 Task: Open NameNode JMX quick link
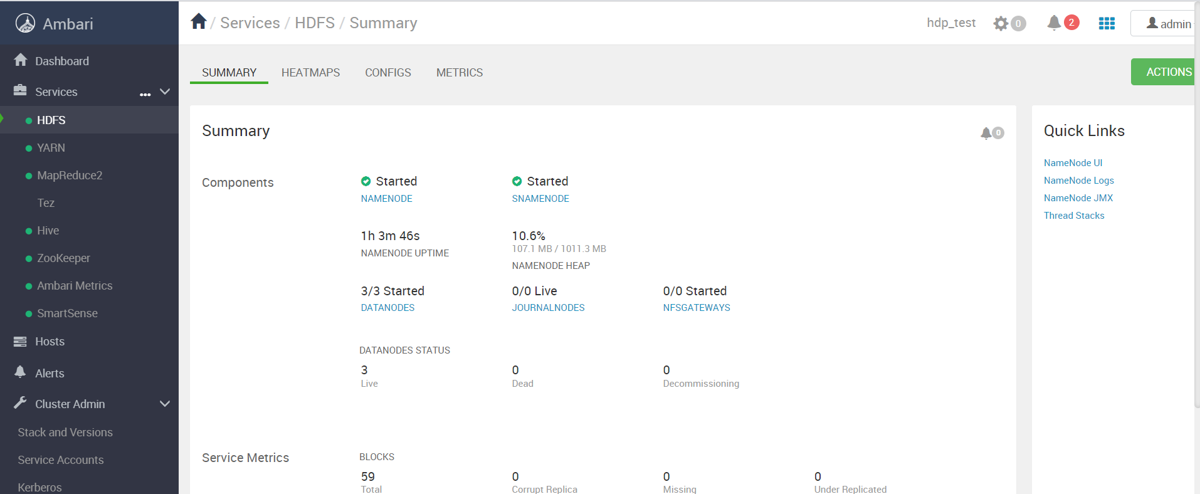click(x=1078, y=198)
